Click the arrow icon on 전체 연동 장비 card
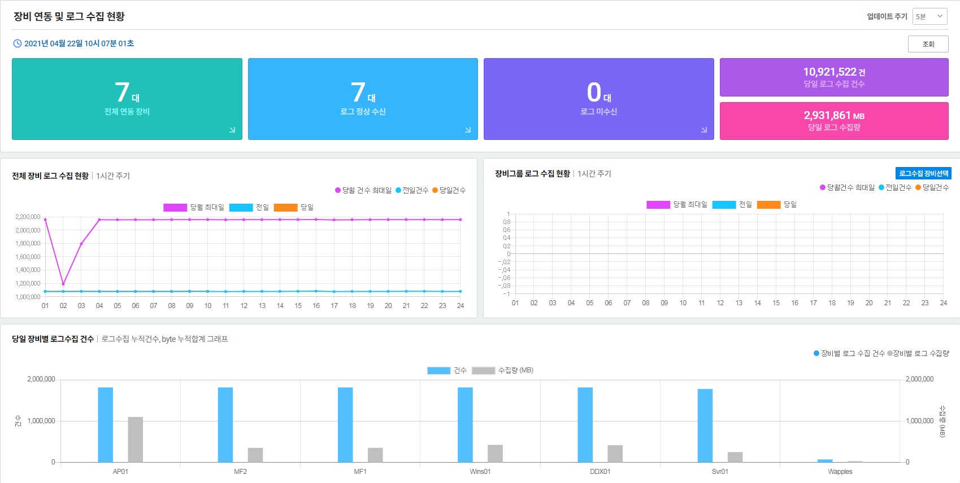This screenshot has height=483, width=960. (232, 130)
